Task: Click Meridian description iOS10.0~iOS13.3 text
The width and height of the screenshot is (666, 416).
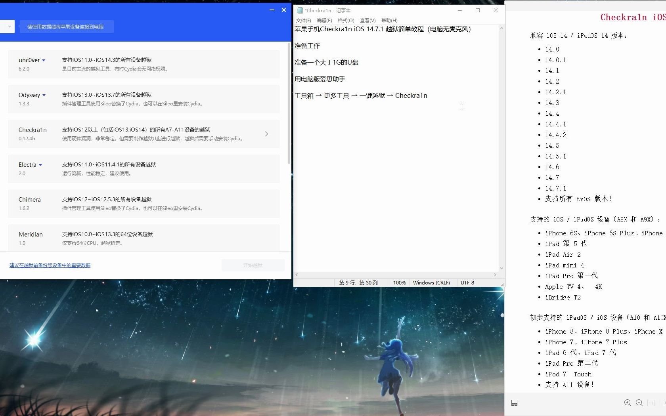Action: [107, 235]
